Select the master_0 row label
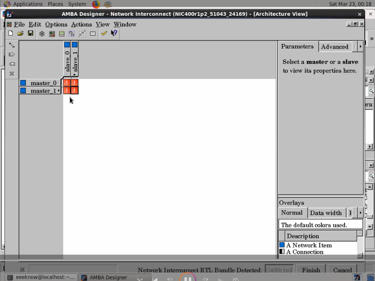Screen dimensions: 375x281 pos(43,83)
